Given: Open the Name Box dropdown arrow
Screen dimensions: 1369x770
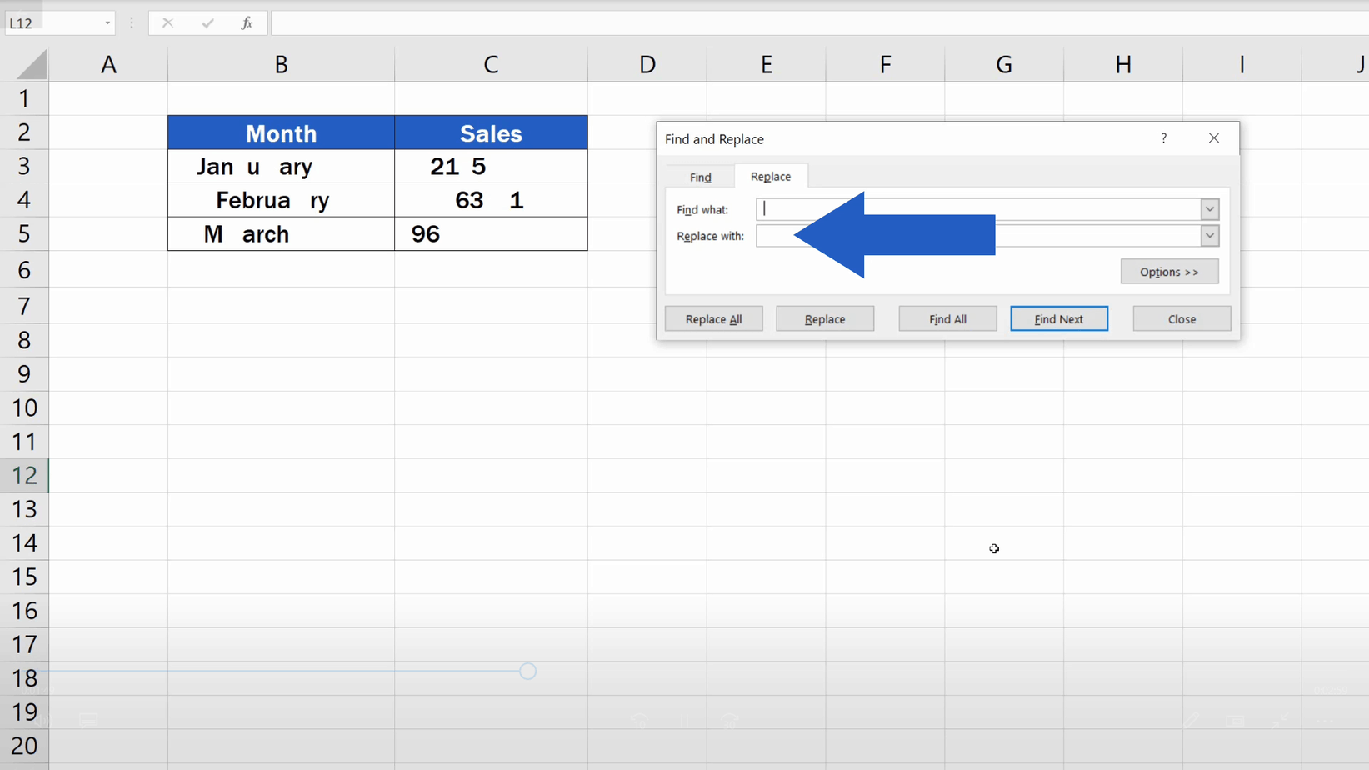Looking at the screenshot, I should pos(107,22).
